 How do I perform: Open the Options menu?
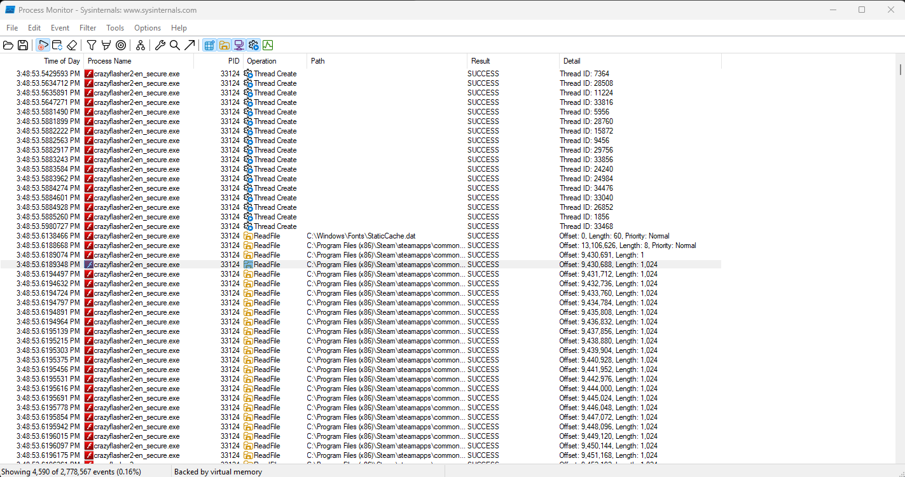pos(148,28)
